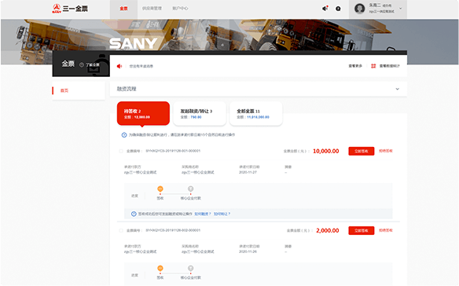Click the help question mark icon

click(x=338, y=9)
